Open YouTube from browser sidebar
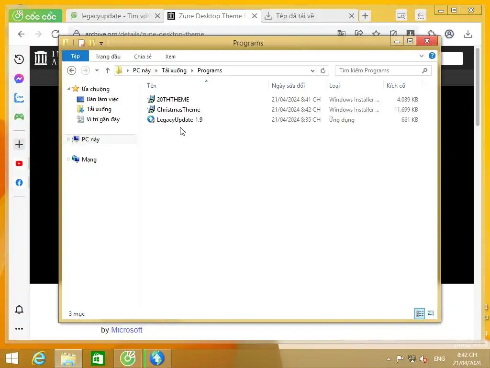This screenshot has width=490, height=368. 19,163
